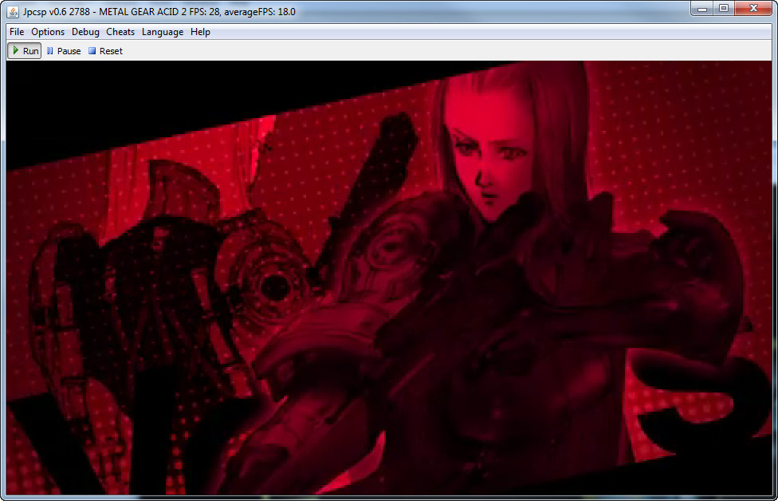The image size is (778, 501).
Task: Close the Jpcsp emulator window
Action: pos(753,8)
